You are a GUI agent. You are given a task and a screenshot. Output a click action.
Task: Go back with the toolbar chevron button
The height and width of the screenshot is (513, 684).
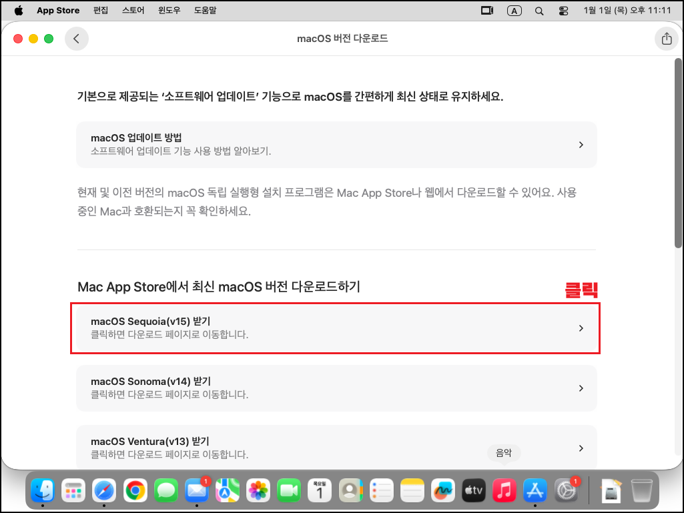(x=76, y=39)
